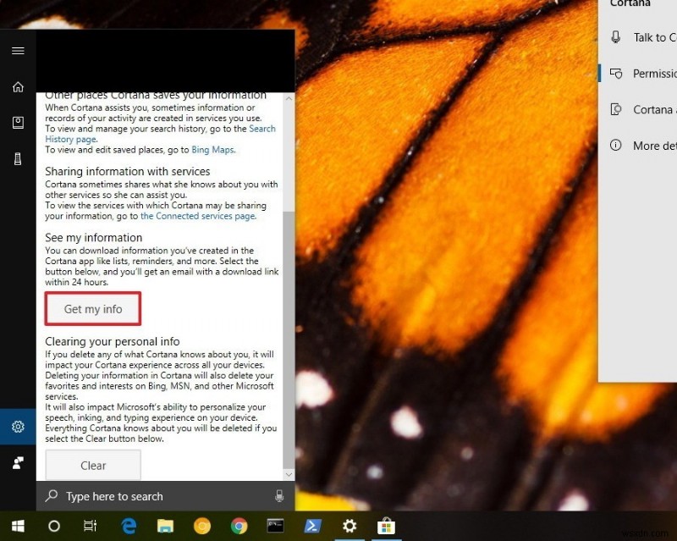This screenshot has width=677, height=541.
Task: Launch the yellow Chrome Canary taskbar icon
Action: point(202,526)
